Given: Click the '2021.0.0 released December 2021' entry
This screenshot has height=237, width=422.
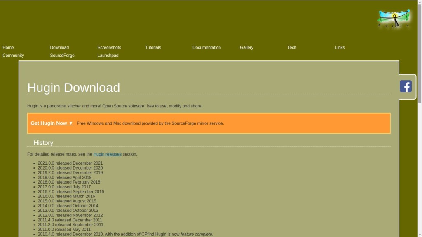Looking at the screenshot, I should [x=70, y=163].
